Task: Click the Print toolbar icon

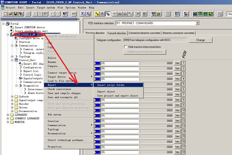Action: 27,14
